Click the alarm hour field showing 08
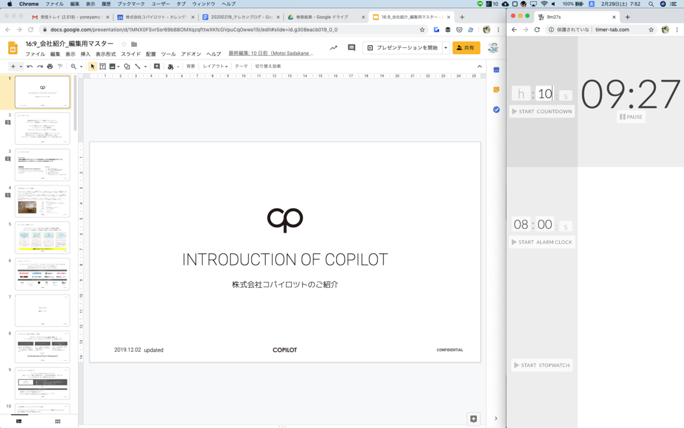The height and width of the screenshot is (428, 684). click(521, 225)
